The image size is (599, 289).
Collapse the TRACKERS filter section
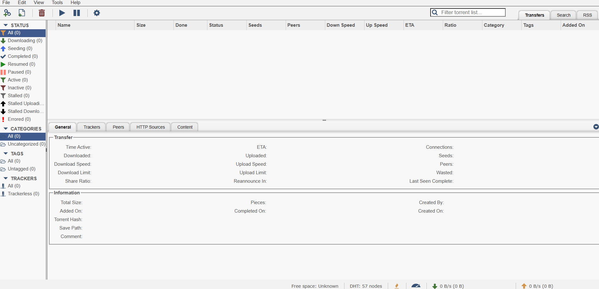coord(6,178)
